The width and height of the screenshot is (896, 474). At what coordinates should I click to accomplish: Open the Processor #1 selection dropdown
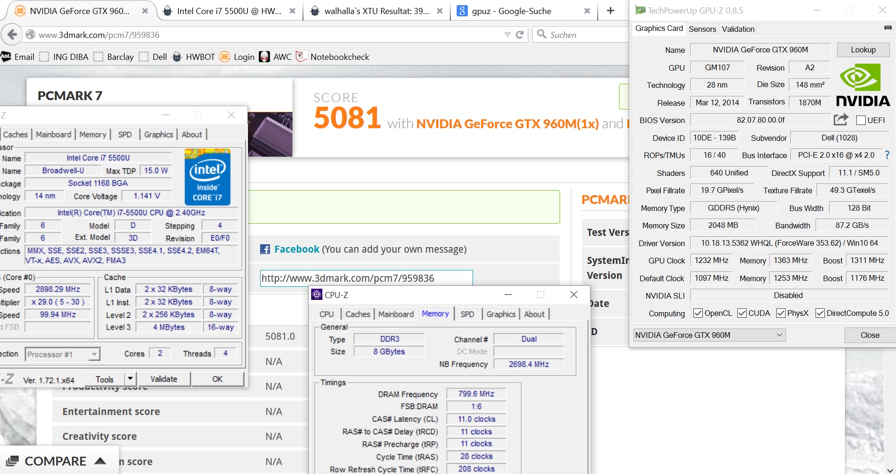pos(62,354)
